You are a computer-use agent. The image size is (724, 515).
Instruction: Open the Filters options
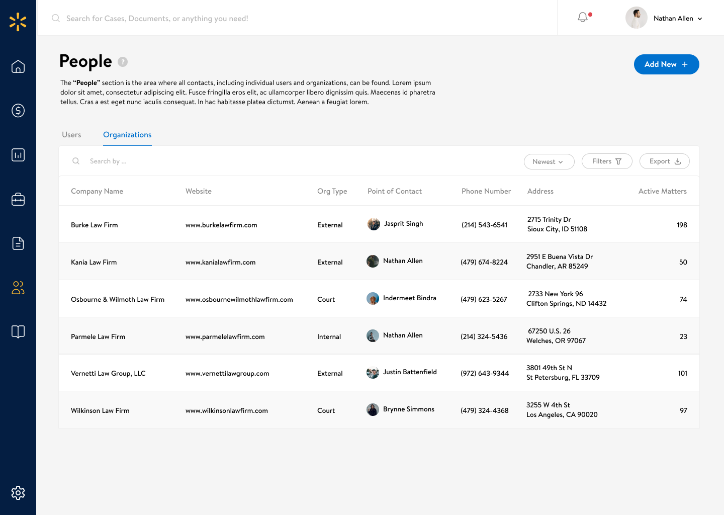pos(606,161)
